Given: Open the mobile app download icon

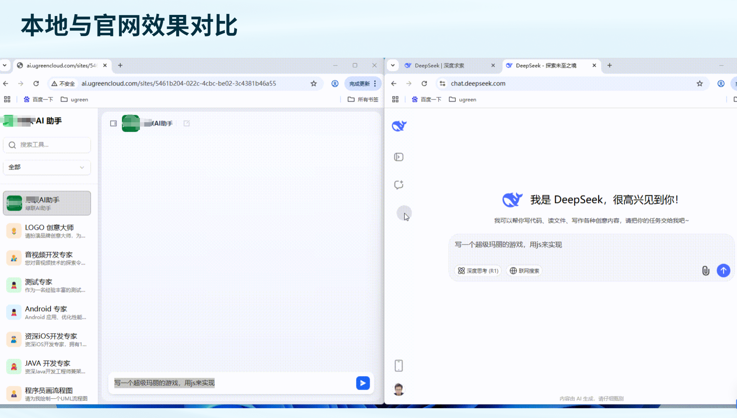Looking at the screenshot, I should [x=399, y=366].
